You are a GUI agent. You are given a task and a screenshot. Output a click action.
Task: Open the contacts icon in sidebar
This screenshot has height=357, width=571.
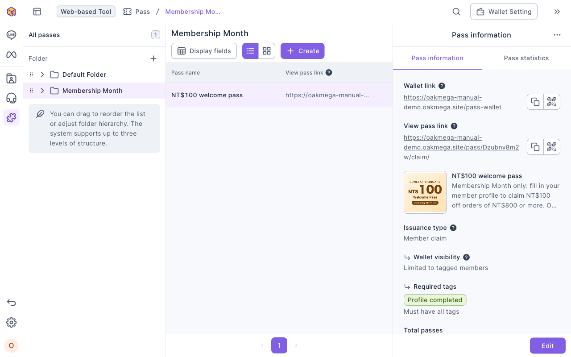coord(11,79)
